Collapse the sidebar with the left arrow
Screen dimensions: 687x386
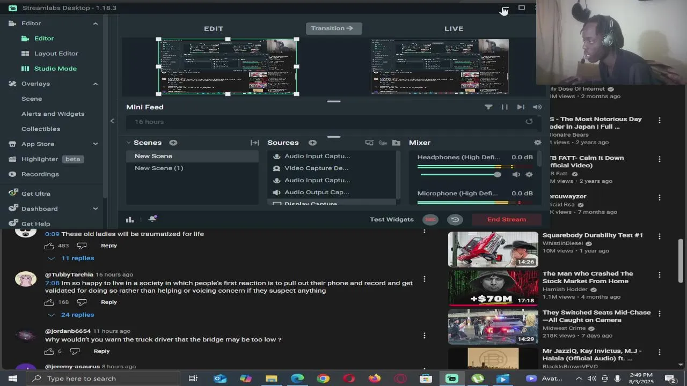coord(112,121)
